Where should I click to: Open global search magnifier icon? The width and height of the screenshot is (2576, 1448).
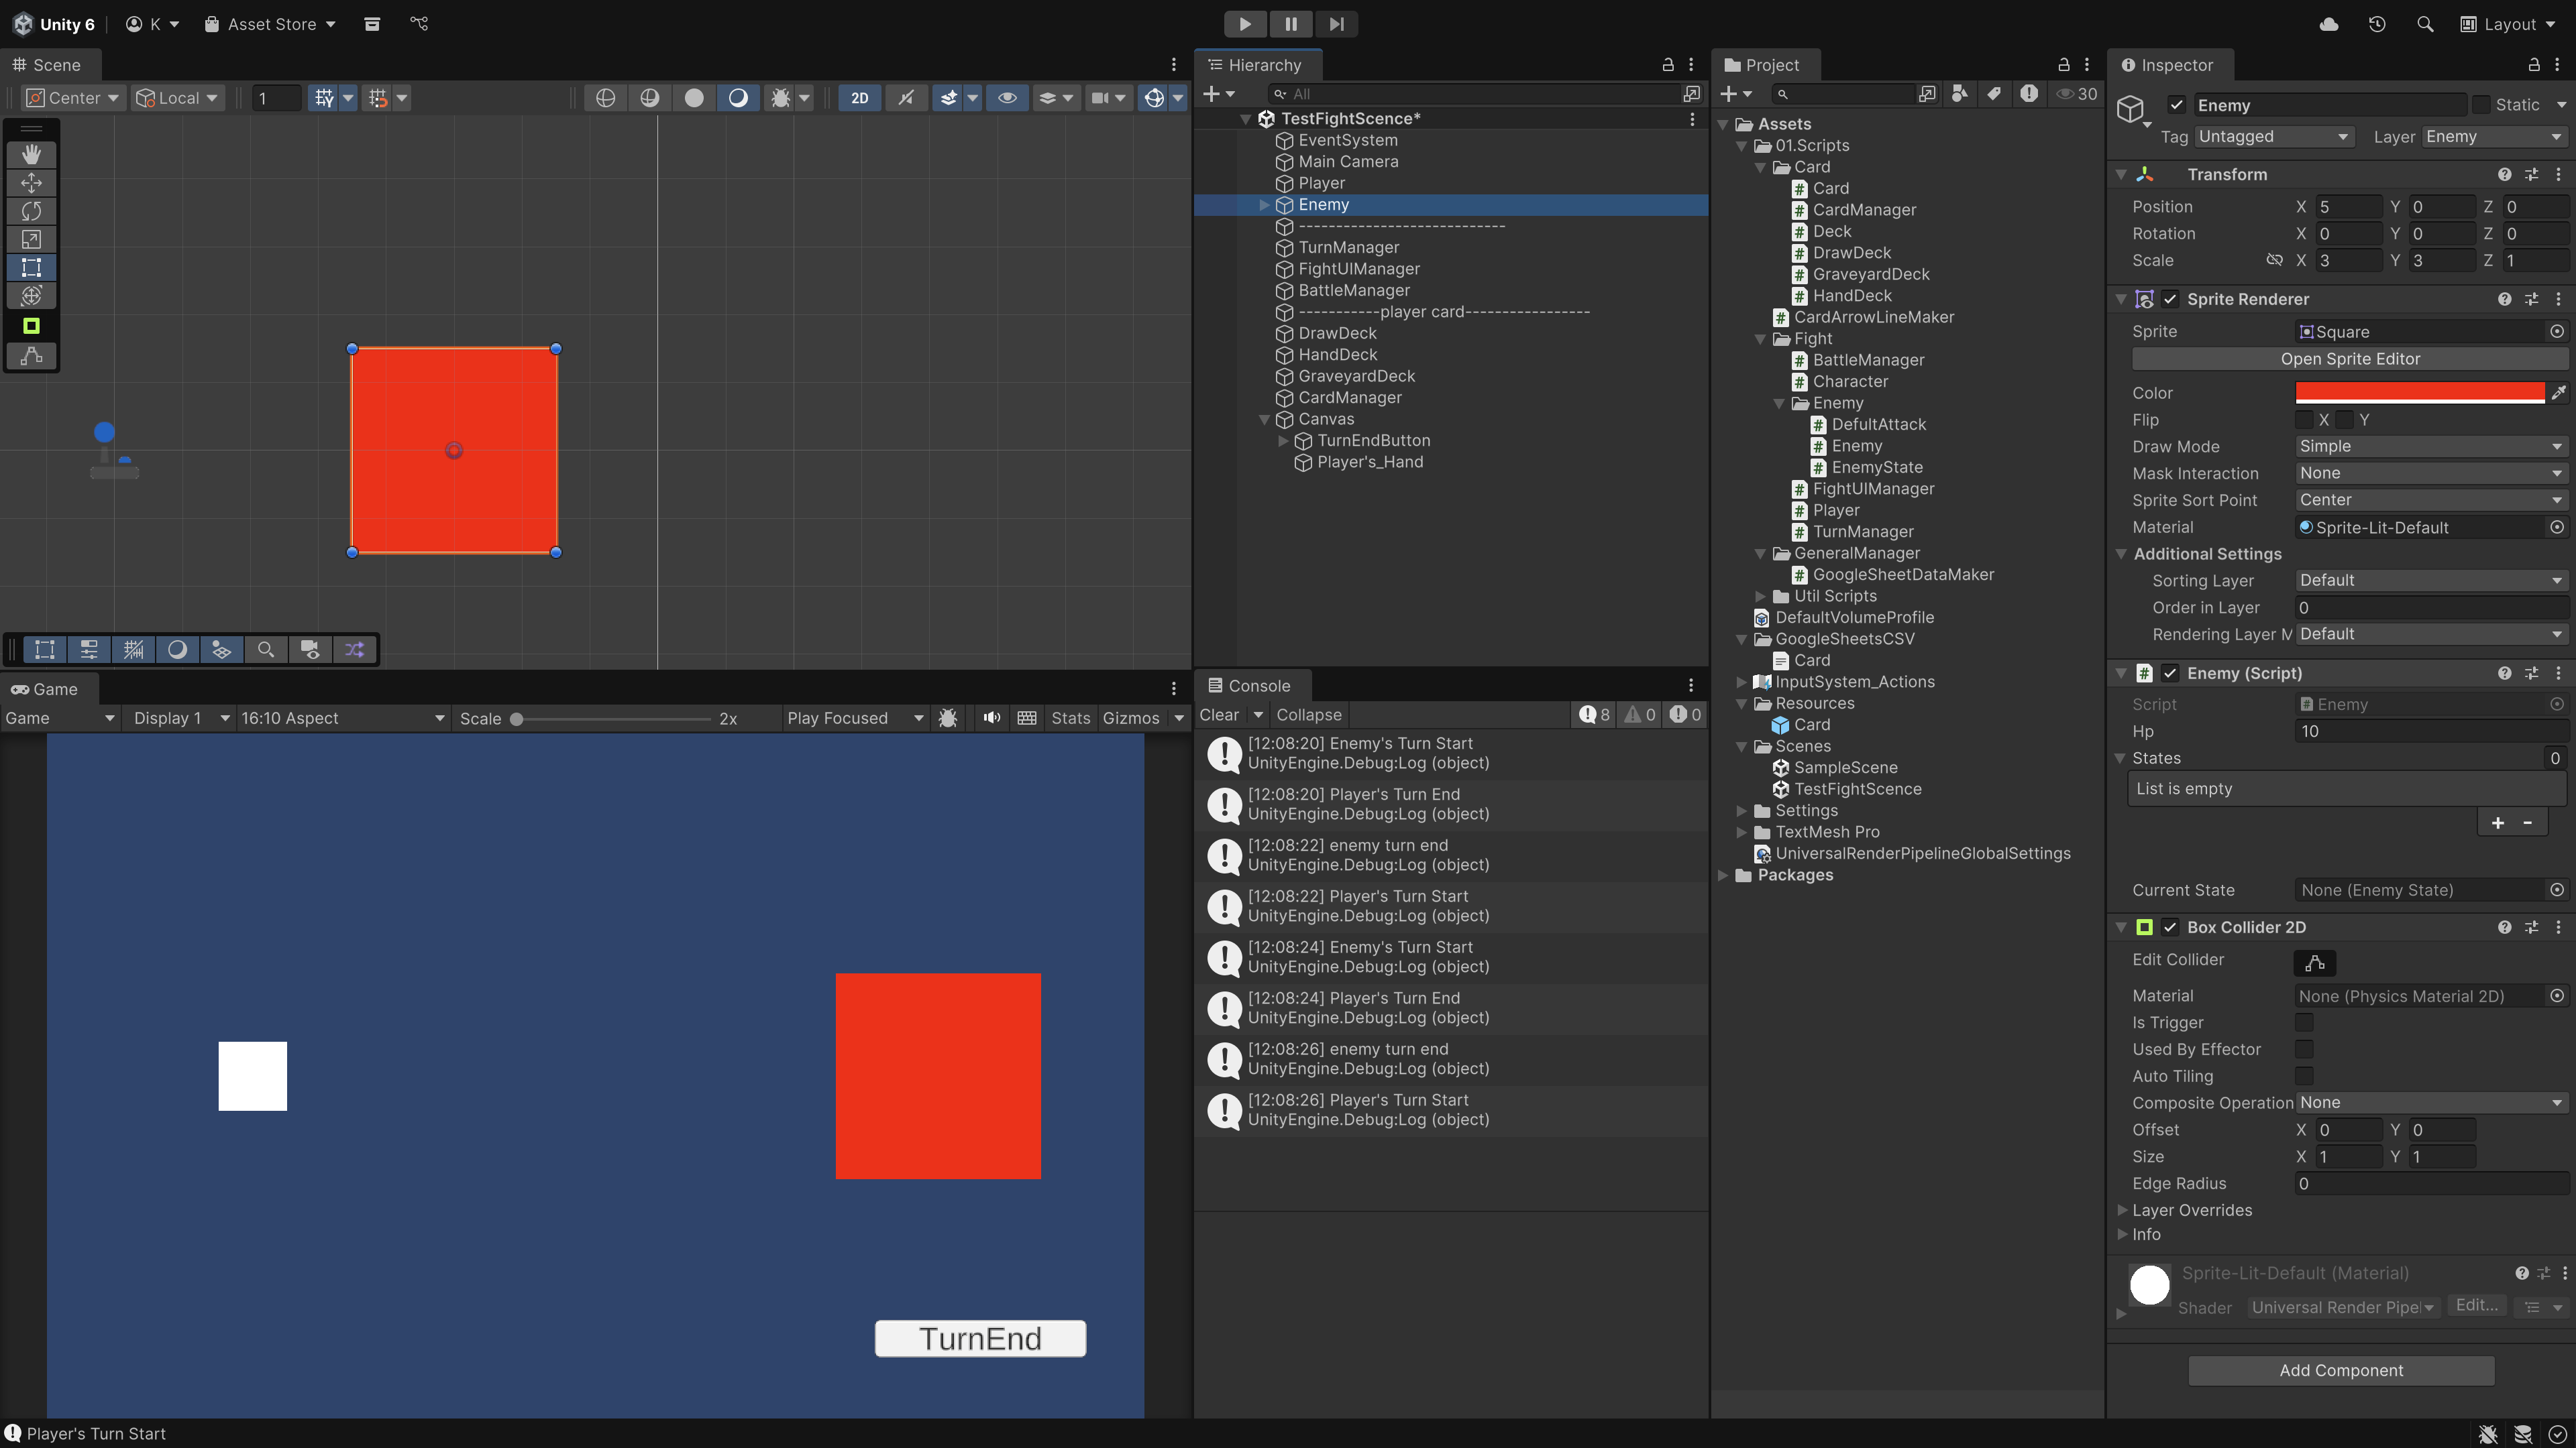(x=2425, y=24)
